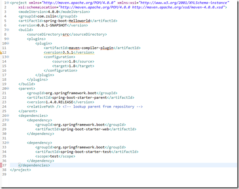The image size is (239, 189).
Task: Collapse the parent fold at line 20
Action: click(8, 89)
